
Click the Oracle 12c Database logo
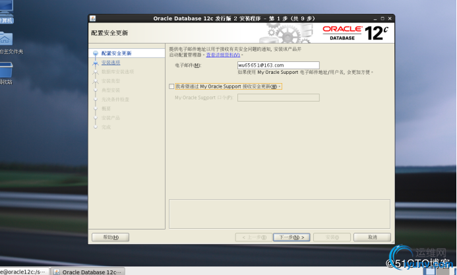click(x=355, y=33)
